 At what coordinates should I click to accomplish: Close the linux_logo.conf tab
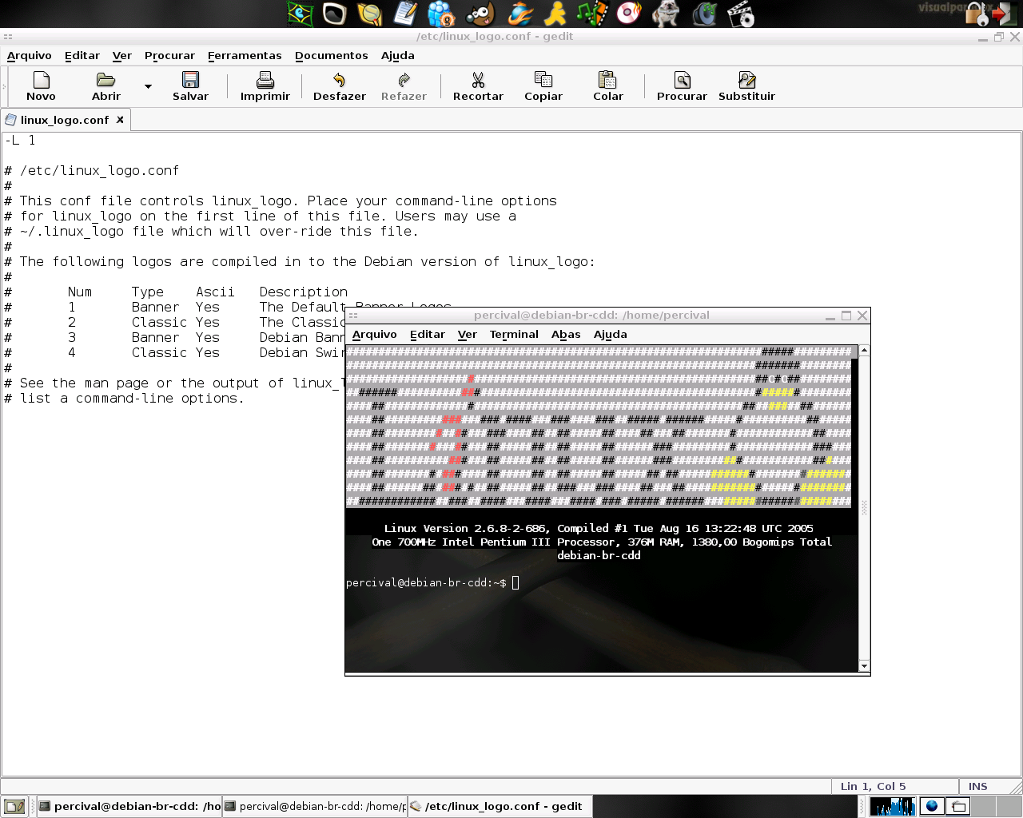pyautogui.click(x=120, y=120)
